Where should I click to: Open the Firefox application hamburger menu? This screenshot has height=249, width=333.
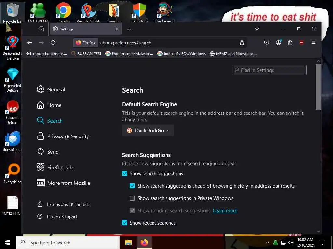click(x=313, y=42)
